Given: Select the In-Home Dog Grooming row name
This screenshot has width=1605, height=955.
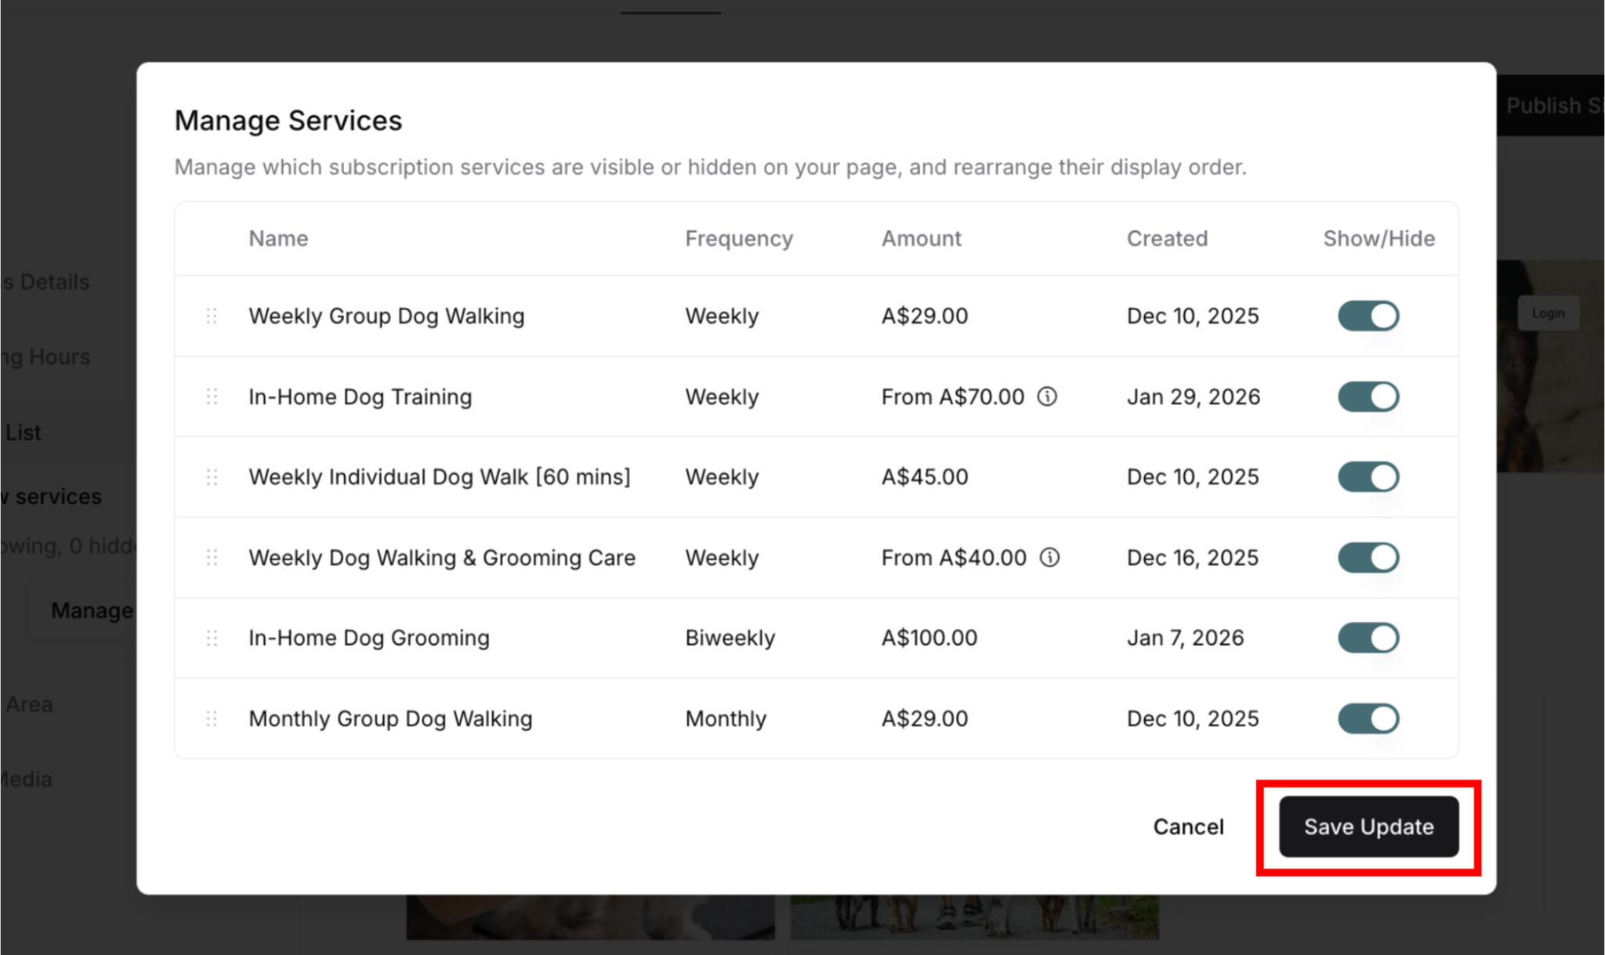Looking at the screenshot, I should (369, 638).
